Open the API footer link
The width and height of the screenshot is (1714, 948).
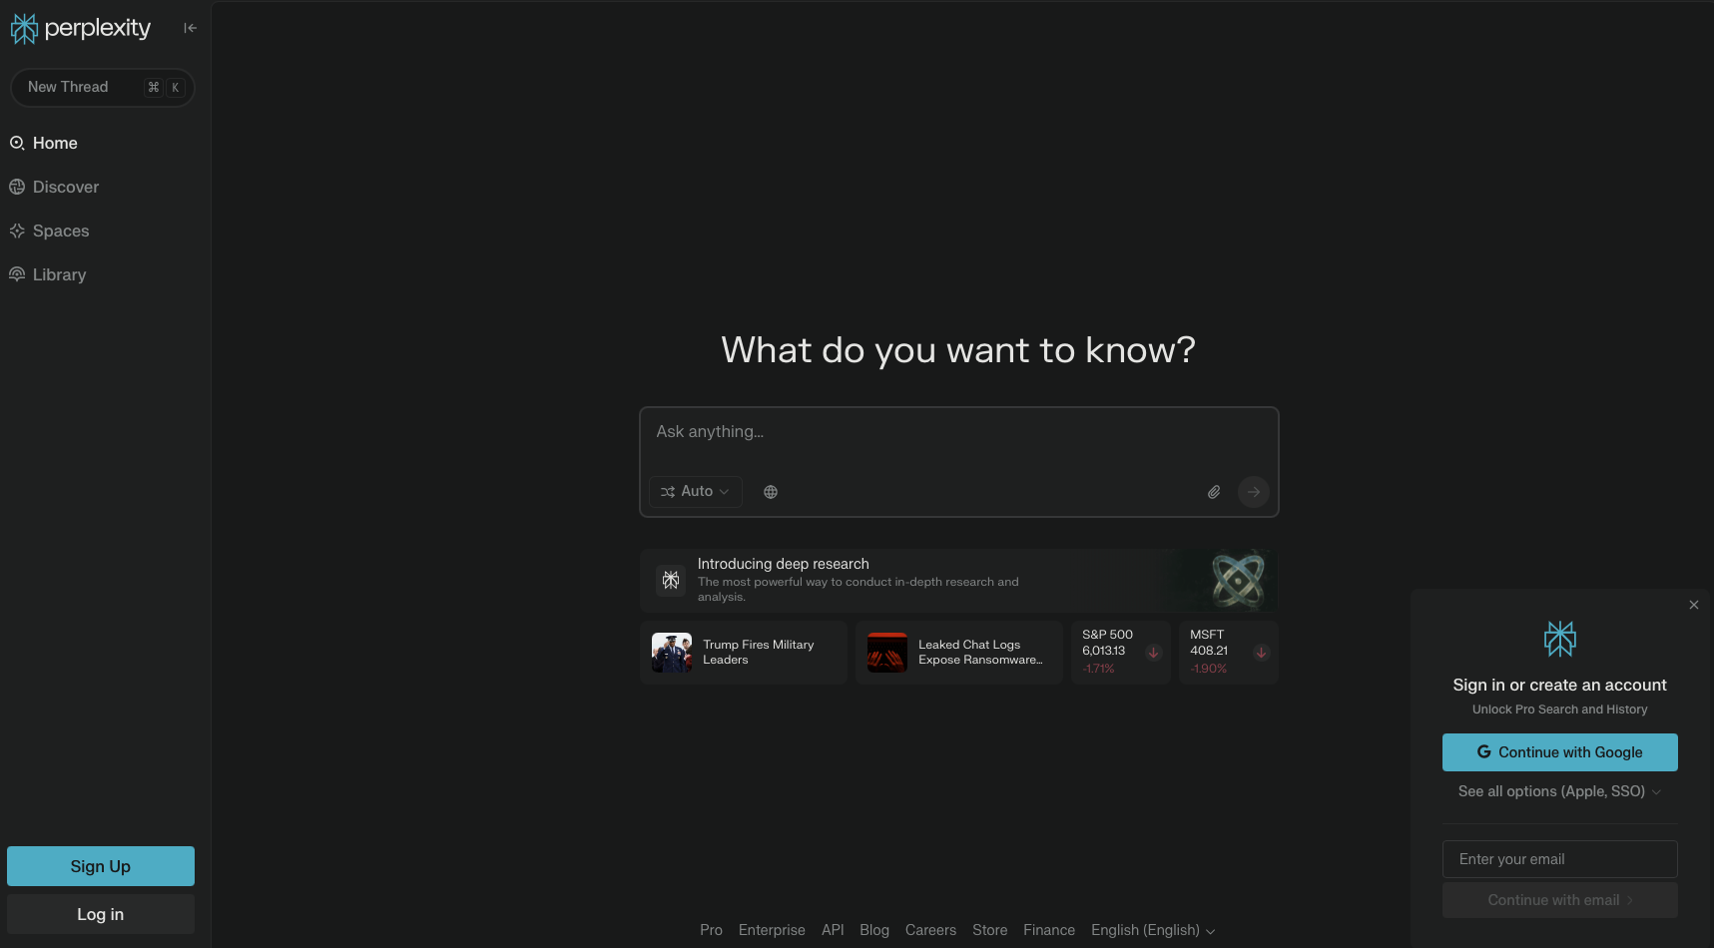click(x=833, y=930)
